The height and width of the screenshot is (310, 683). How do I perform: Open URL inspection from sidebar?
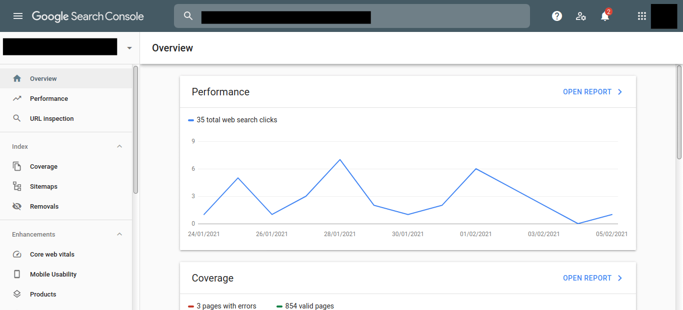point(51,118)
